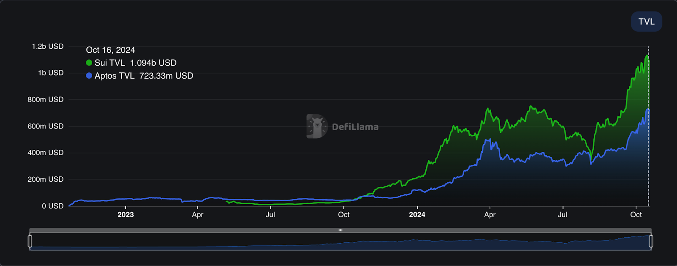The image size is (677, 266).
Task: Click the "0 USD" y-axis label
Action: 52,206
